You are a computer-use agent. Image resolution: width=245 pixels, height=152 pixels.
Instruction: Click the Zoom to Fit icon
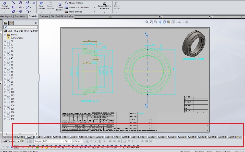147,22
